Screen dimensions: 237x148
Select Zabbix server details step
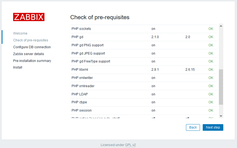[x=29, y=54]
